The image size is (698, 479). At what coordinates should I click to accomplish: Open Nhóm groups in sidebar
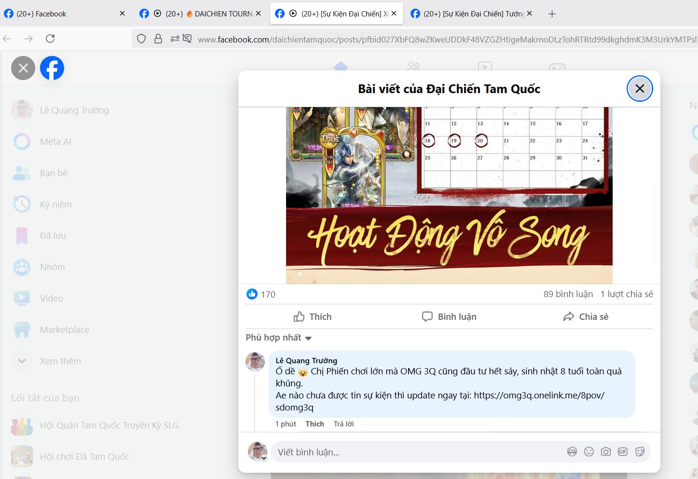(x=110, y=267)
